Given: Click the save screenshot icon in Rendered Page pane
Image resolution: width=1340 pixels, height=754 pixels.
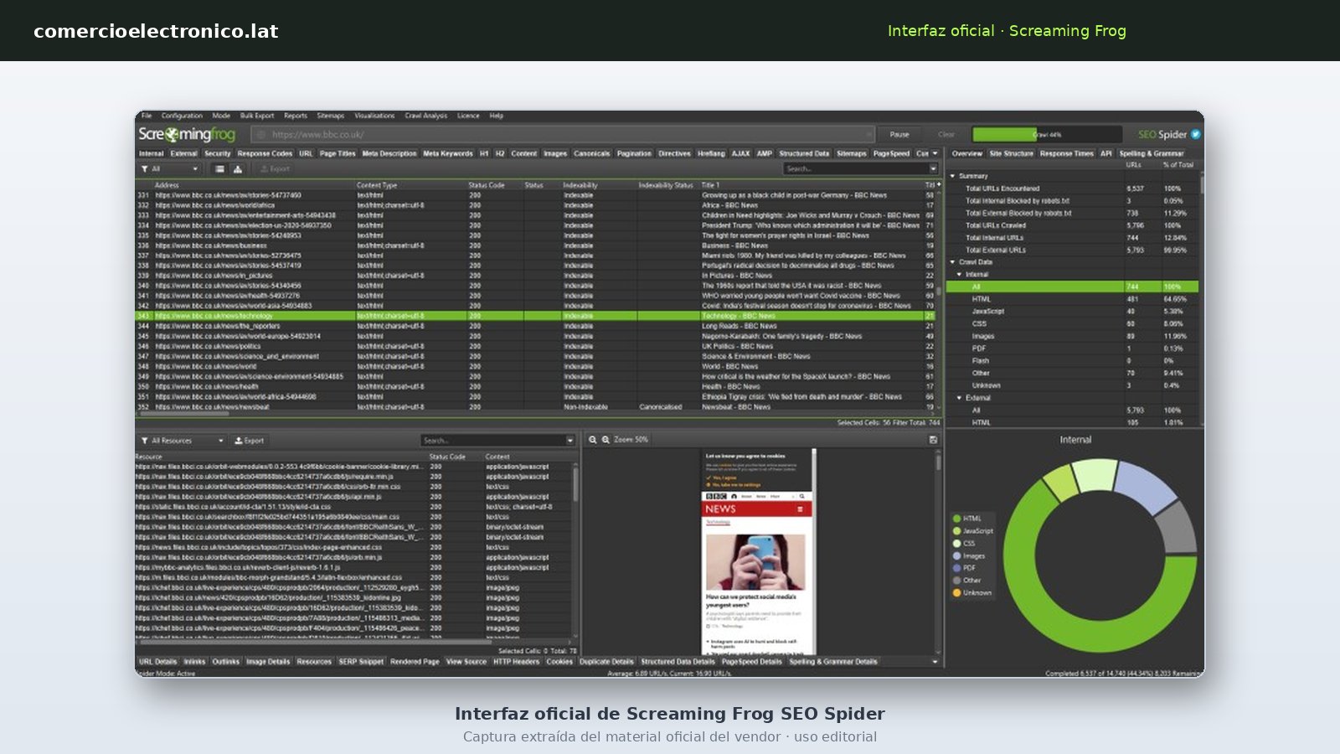Looking at the screenshot, I should (x=934, y=440).
